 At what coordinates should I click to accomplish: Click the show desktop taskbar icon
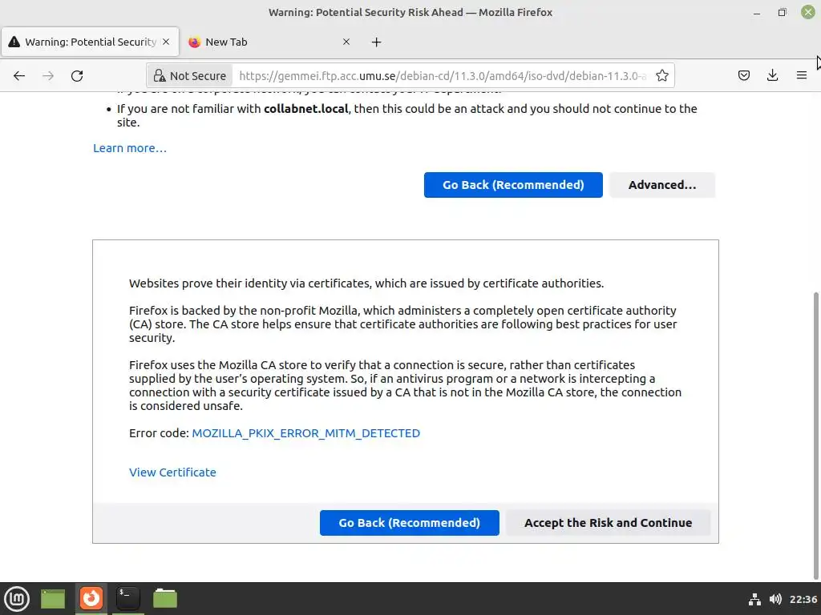[x=53, y=598]
